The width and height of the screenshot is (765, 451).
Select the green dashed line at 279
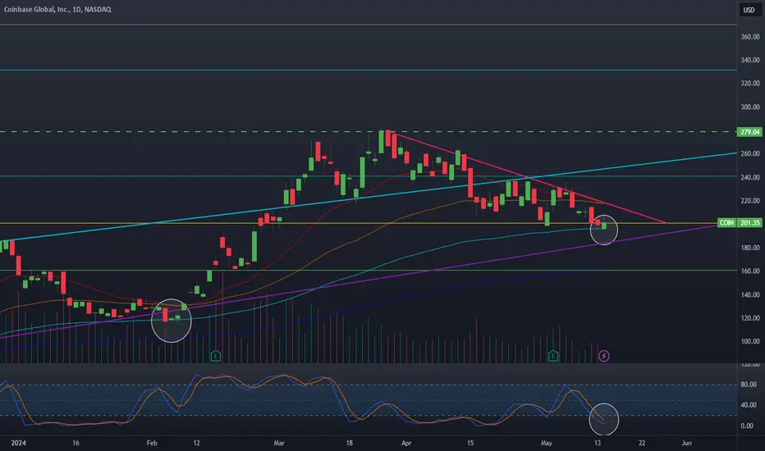368,132
